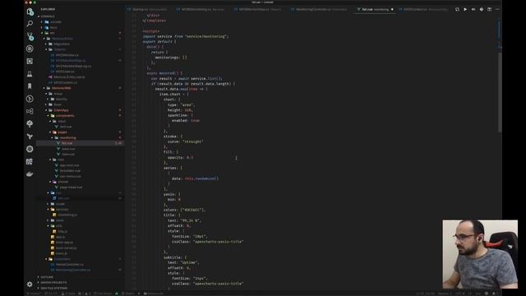Click the bookmark icon in activity bar

pos(30,86)
